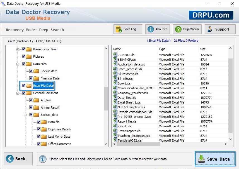Click the Save Data drive icon
This screenshot has height=169, width=239.
coord(202,159)
